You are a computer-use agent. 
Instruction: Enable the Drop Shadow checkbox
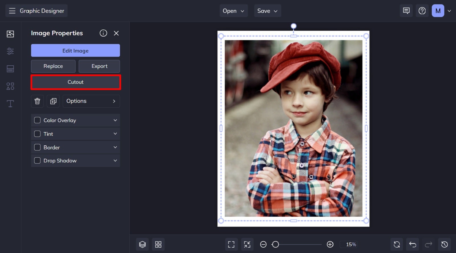click(37, 160)
